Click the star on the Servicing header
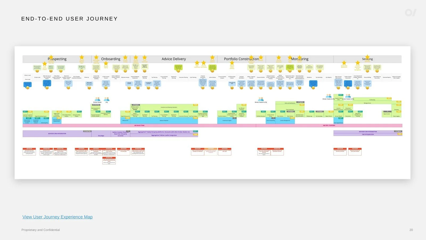Image resolution: width=426 pixels, height=240 pixels. (x=367, y=57)
